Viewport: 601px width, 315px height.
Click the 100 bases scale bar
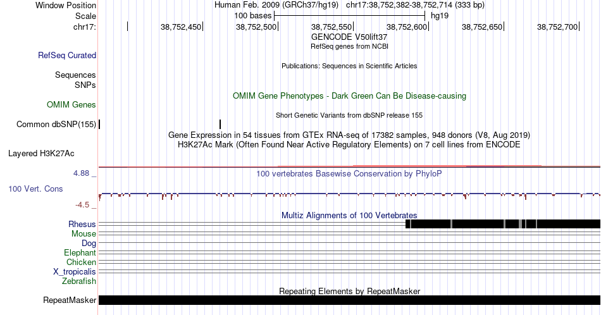pyautogui.click(x=350, y=16)
